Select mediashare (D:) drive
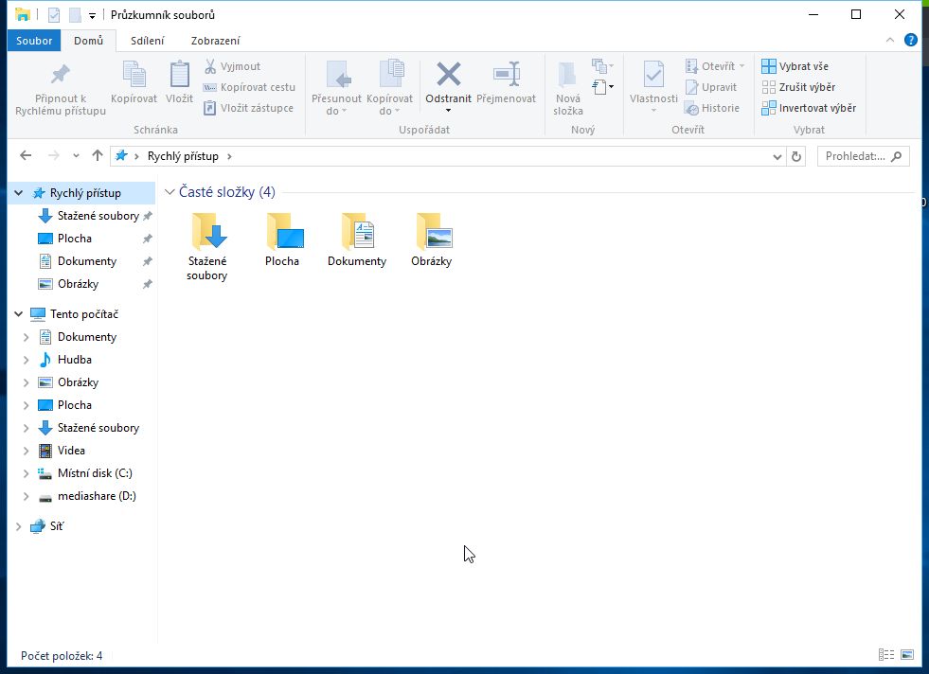 click(97, 496)
